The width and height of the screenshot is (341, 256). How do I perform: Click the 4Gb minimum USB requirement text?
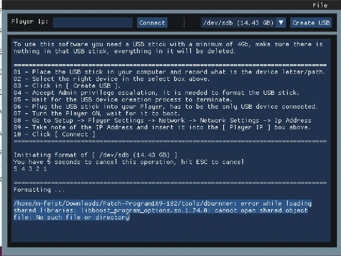[168, 44]
